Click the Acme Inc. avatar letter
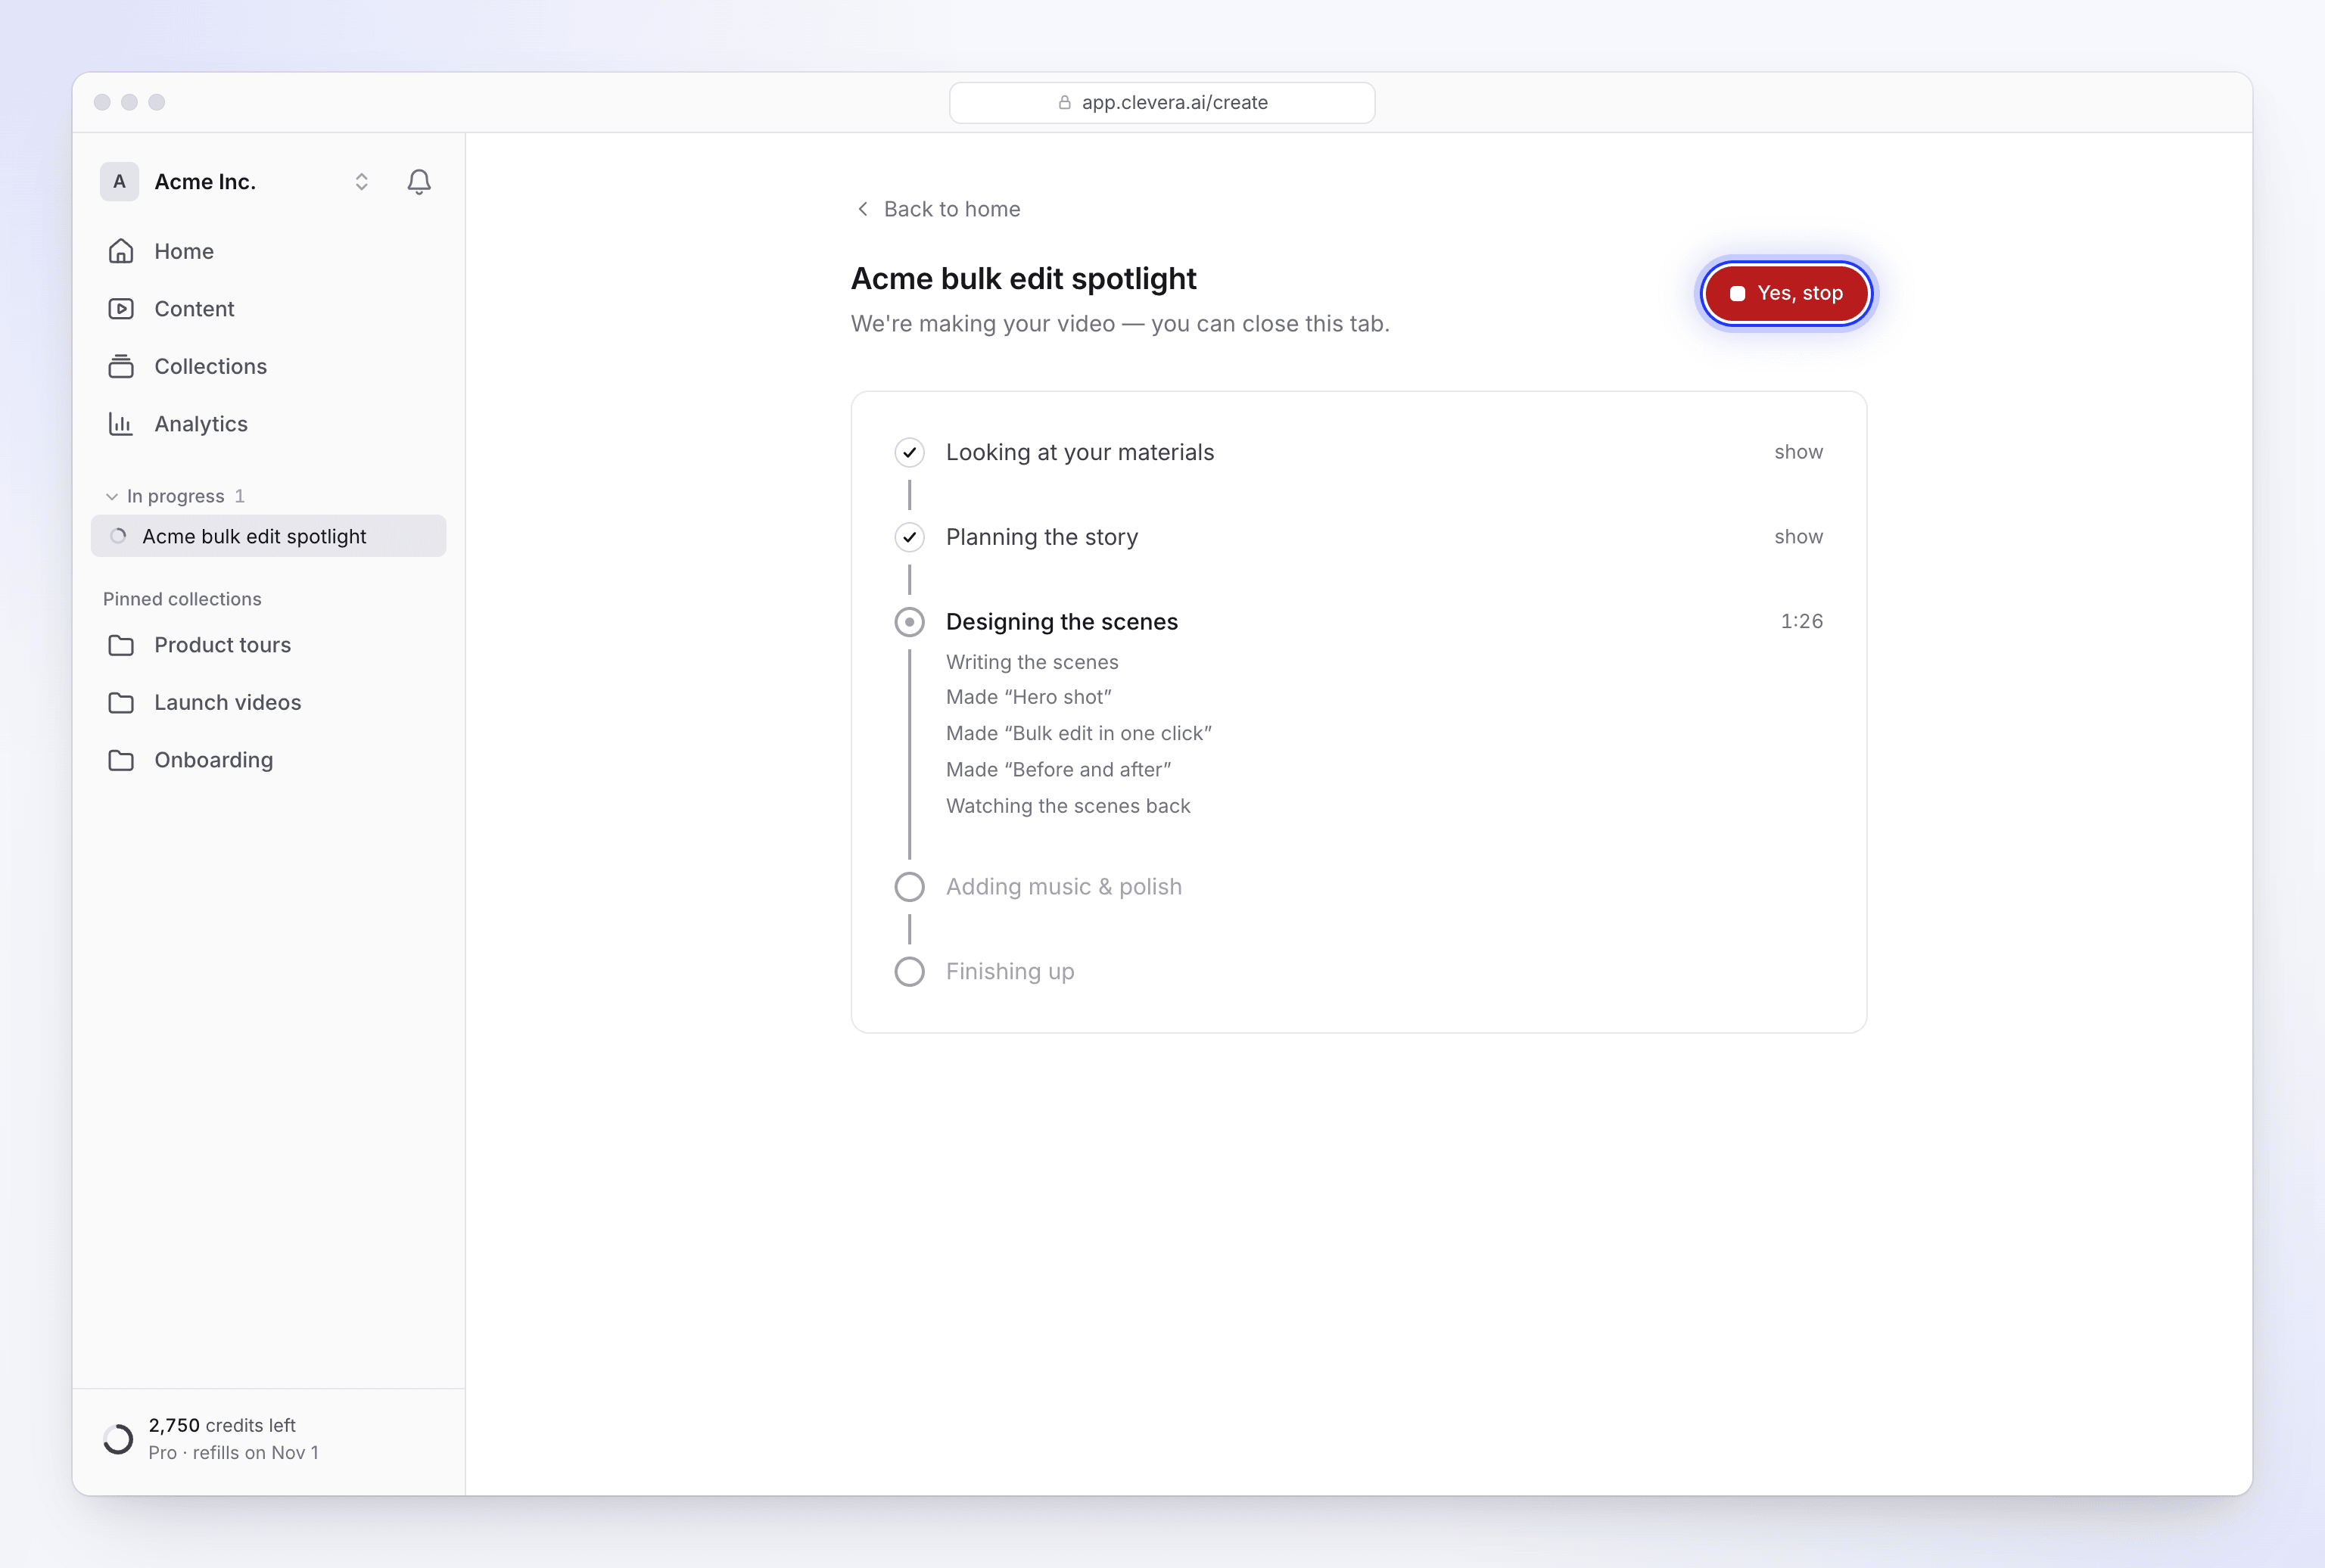The height and width of the screenshot is (1568, 2325). click(x=119, y=182)
